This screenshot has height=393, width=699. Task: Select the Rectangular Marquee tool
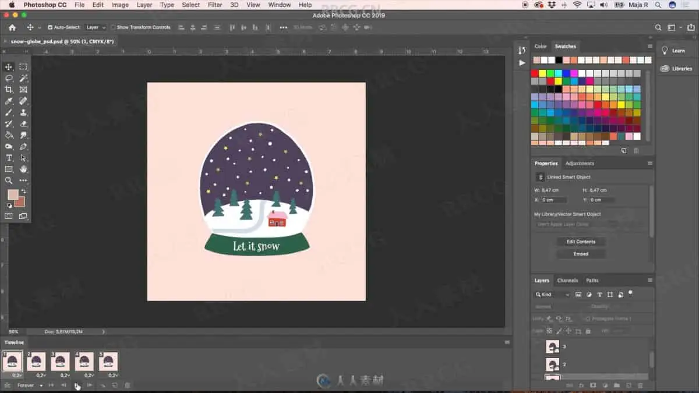point(23,67)
